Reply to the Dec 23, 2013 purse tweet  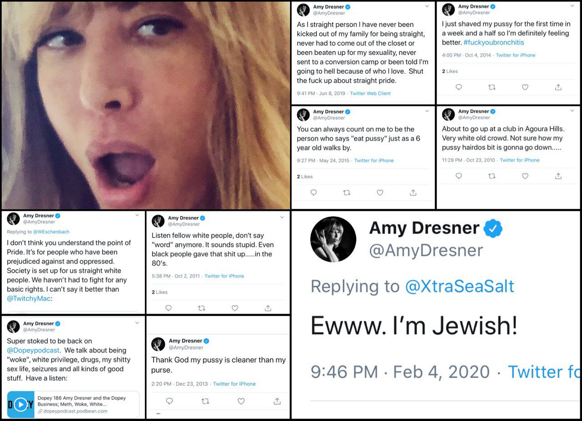pos(169,401)
